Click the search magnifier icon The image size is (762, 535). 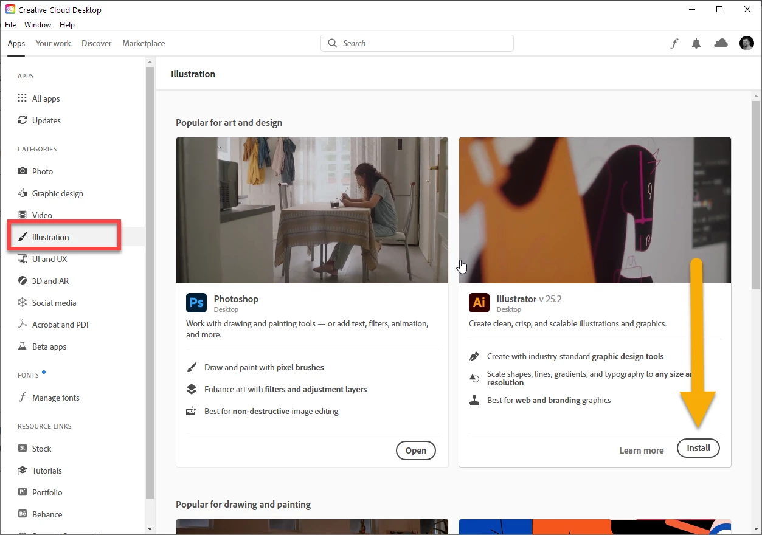332,43
